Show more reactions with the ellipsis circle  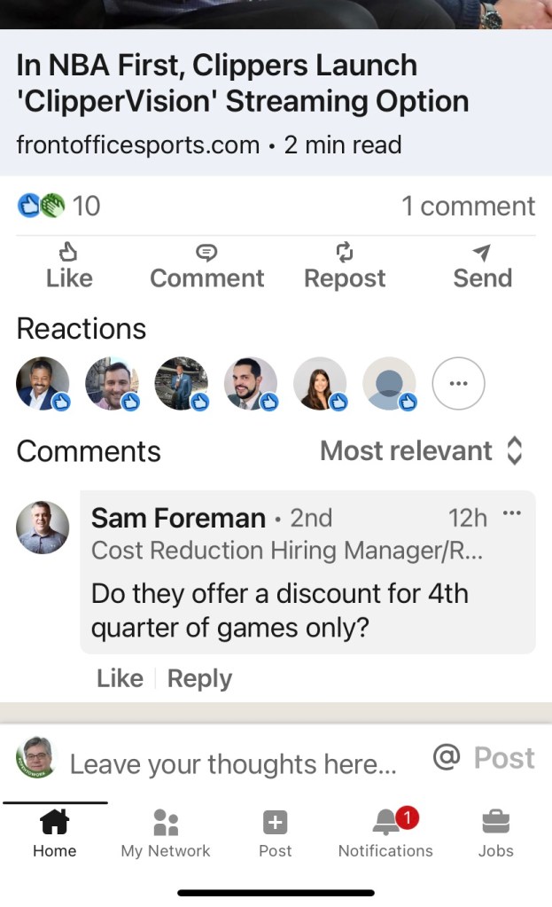point(458,384)
